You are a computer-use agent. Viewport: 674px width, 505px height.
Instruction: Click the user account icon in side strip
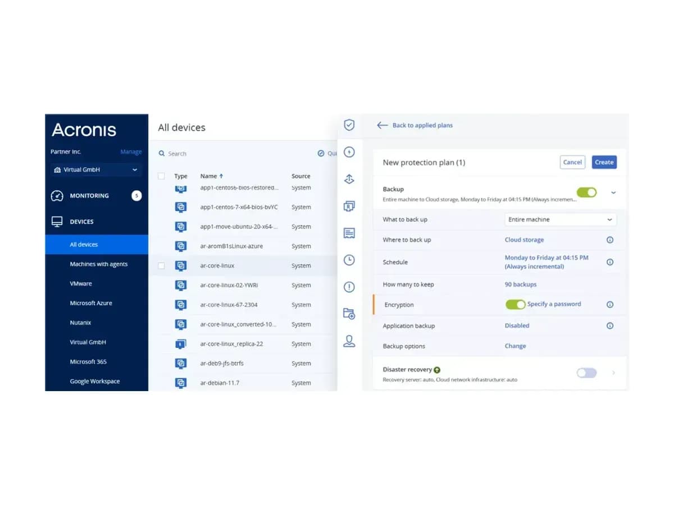tap(349, 341)
